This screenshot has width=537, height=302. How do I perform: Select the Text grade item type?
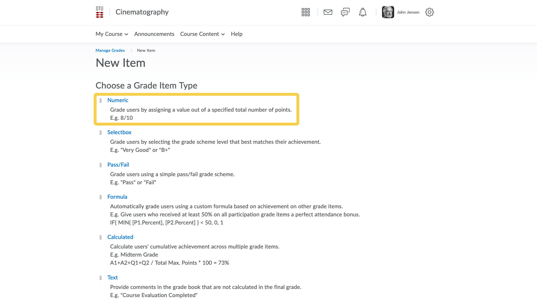coord(112,278)
